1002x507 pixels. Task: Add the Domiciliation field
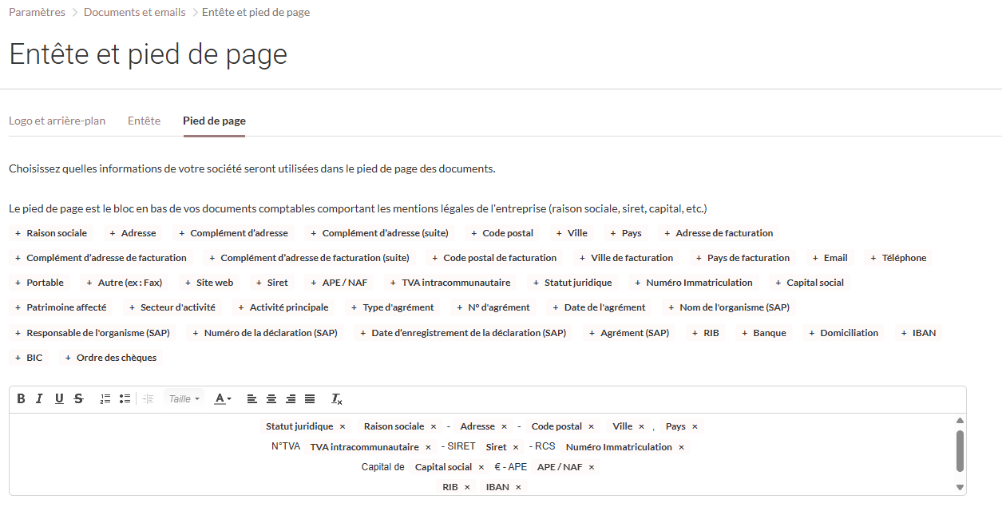click(844, 333)
